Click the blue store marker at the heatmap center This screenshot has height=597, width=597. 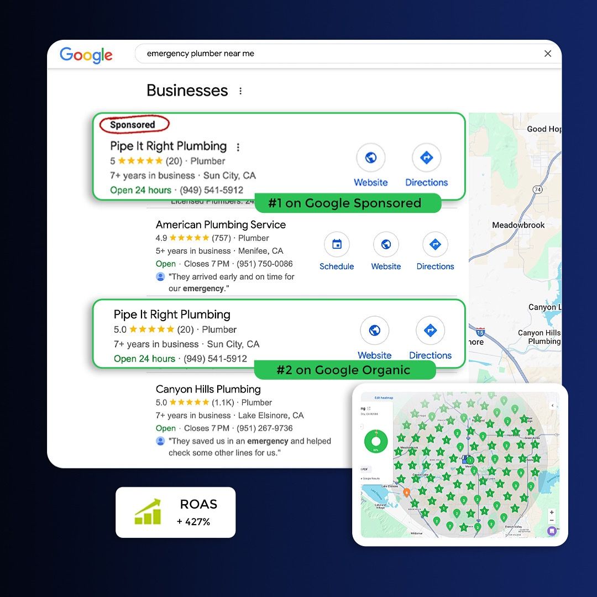(465, 459)
